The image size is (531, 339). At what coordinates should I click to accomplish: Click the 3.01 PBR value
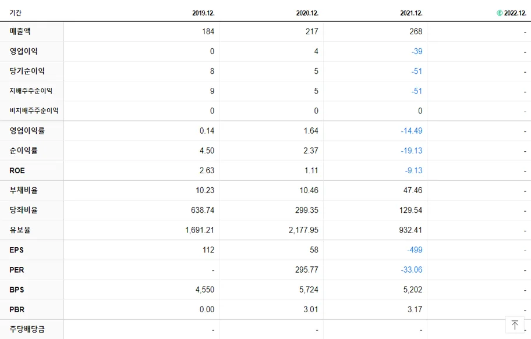[311, 309]
